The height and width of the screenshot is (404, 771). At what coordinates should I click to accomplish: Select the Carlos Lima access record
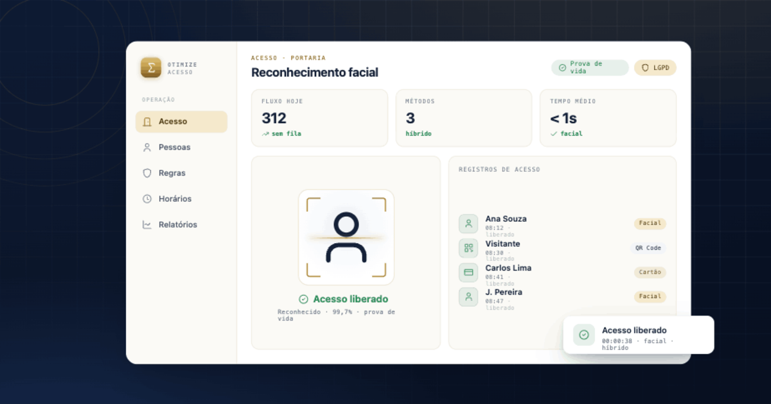tap(562, 274)
